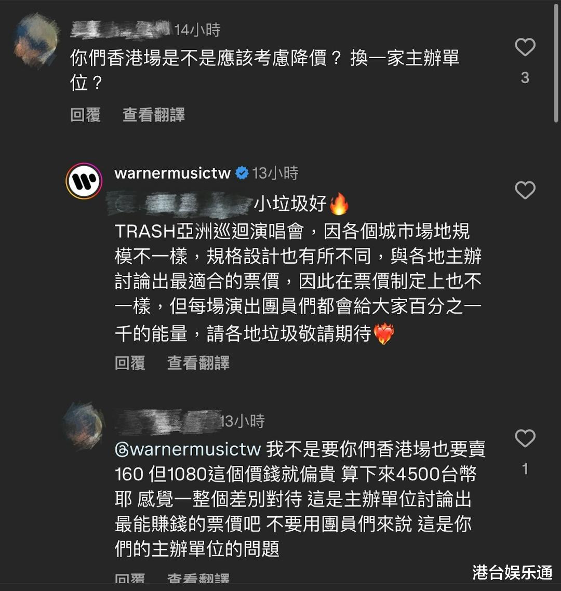Click the vertical scrollbar on the right edge
The height and width of the screenshot is (591, 561).
(556, 62)
